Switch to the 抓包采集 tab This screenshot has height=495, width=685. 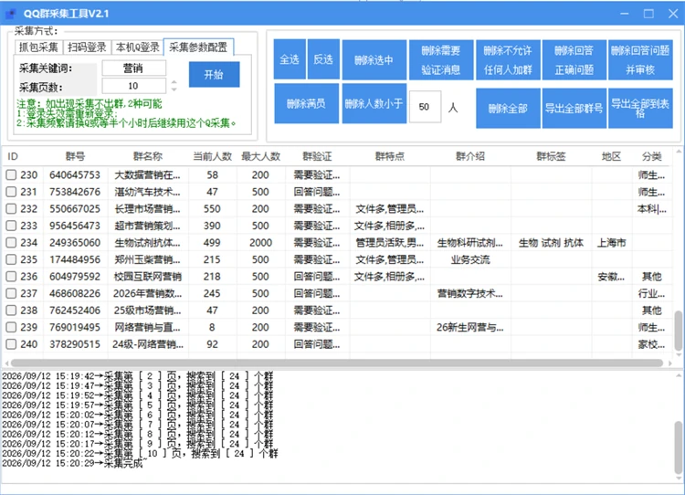click(38, 47)
